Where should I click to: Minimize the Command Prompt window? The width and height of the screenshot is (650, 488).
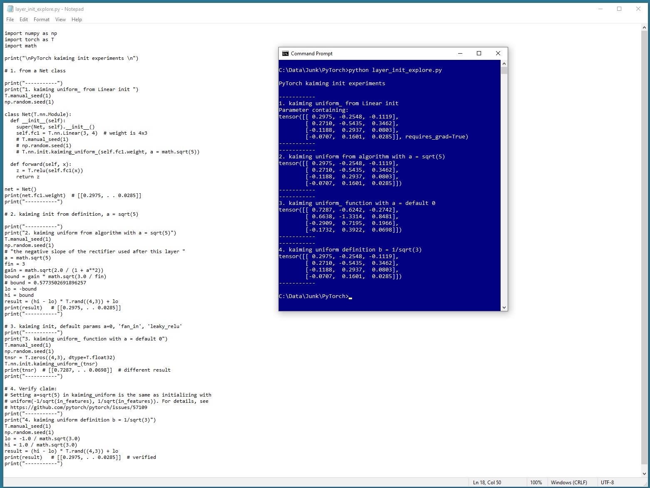click(460, 53)
